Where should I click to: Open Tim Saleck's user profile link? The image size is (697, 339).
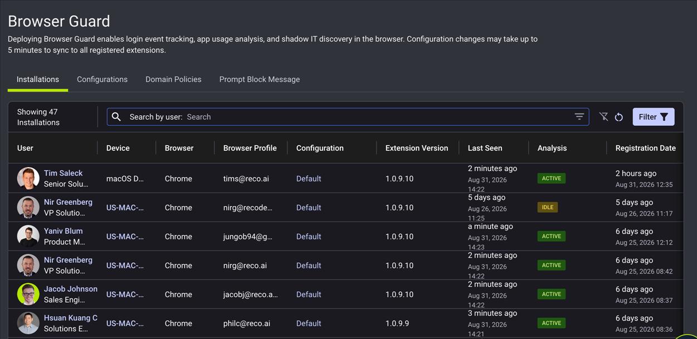coord(63,173)
